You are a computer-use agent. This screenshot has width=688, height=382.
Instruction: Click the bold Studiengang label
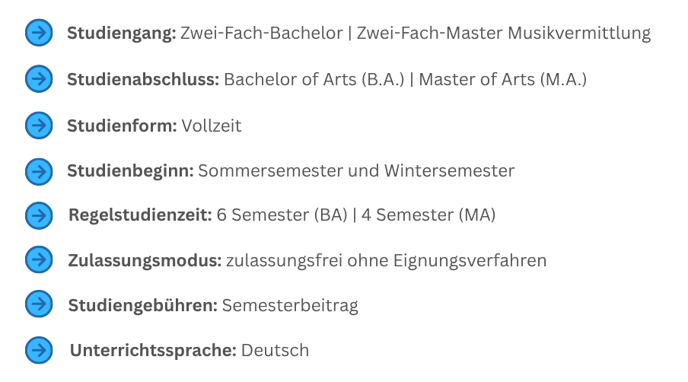click(x=122, y=33)
